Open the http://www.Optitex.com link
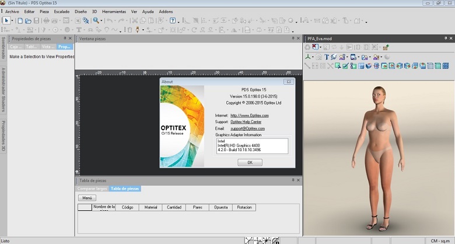The height and width of the screenshot is (244, 455). [x=250, y=116]
